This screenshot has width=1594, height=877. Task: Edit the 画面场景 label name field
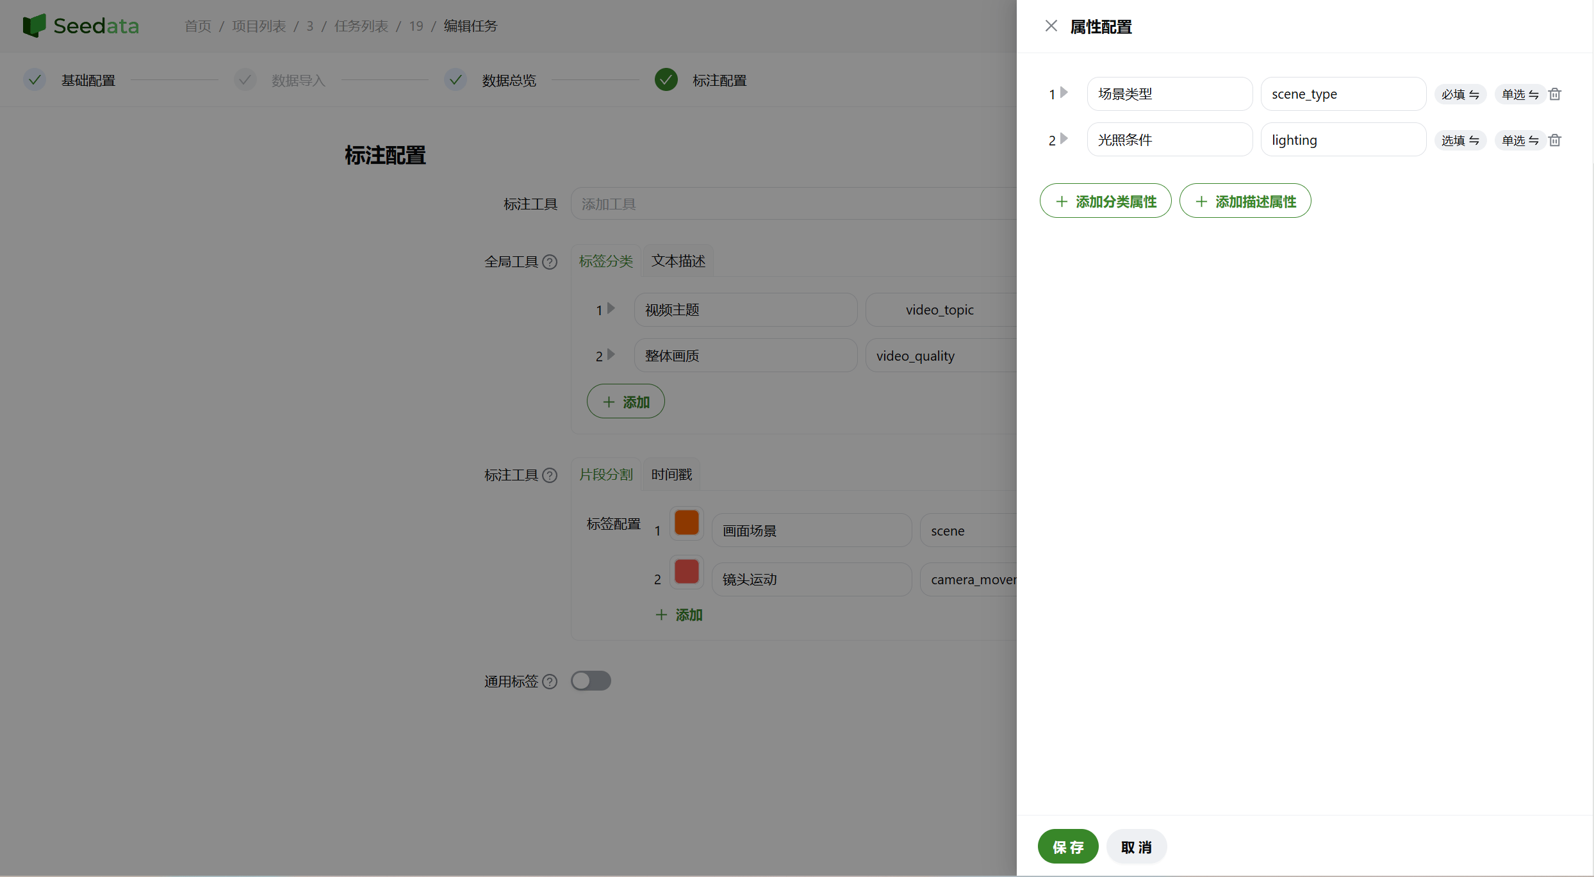click(811, 530)
